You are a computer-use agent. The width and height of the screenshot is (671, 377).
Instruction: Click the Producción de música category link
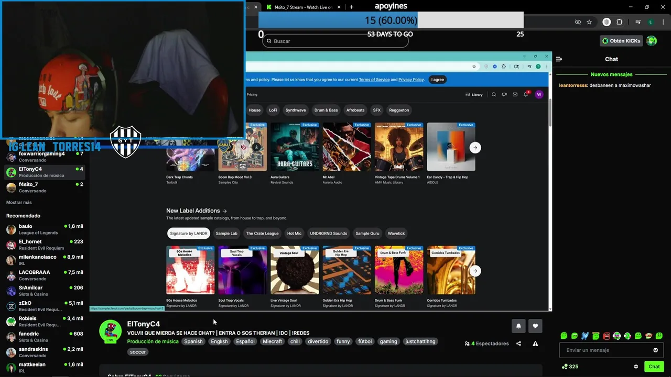[153, 341]
